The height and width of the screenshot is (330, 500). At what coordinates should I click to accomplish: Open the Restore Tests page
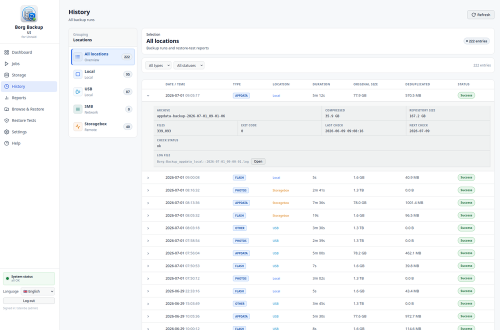pos(29,120)
